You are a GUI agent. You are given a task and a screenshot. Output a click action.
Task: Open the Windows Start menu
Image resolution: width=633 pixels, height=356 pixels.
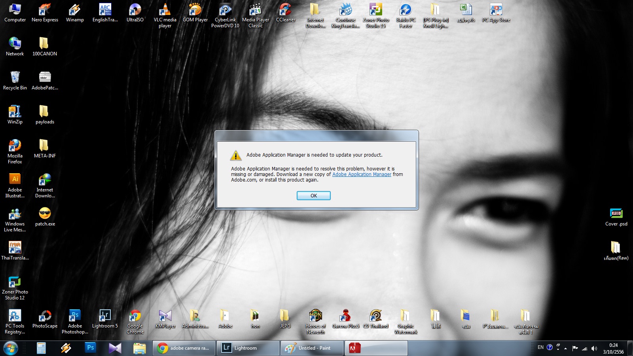(x=11, y=348)
